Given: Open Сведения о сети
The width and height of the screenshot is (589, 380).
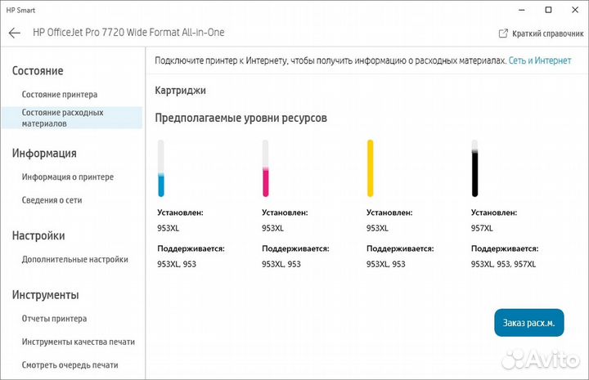Looking at the screenshot, I should [52, 200].
